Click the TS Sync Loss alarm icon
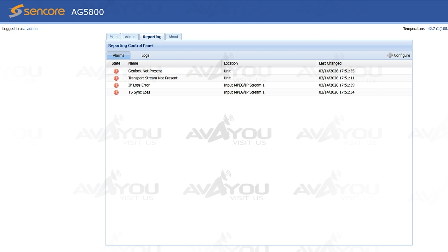448x252 pixels. (x=116, y=93)
